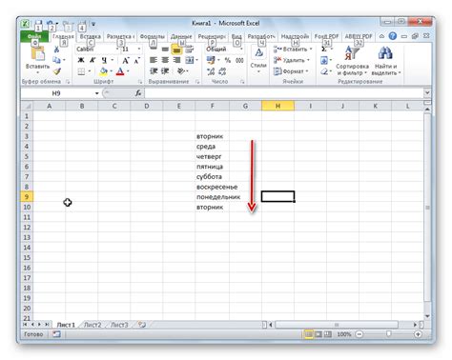
Task: Switch to Данные ribbon tab
Action: click(x=181, y=36)
